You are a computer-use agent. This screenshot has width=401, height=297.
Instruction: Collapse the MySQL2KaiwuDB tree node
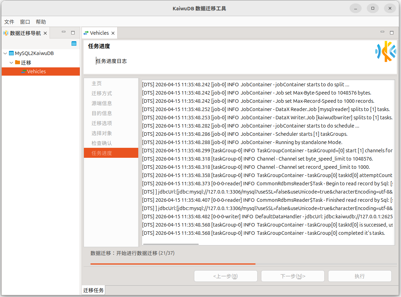coord(5,53)
